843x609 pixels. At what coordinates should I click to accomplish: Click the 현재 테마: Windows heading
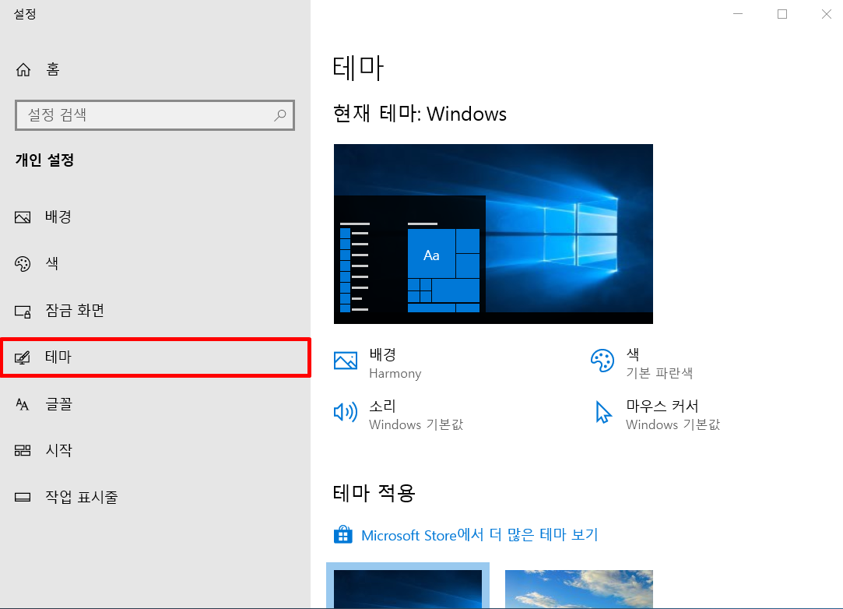[x=420, y=114]
